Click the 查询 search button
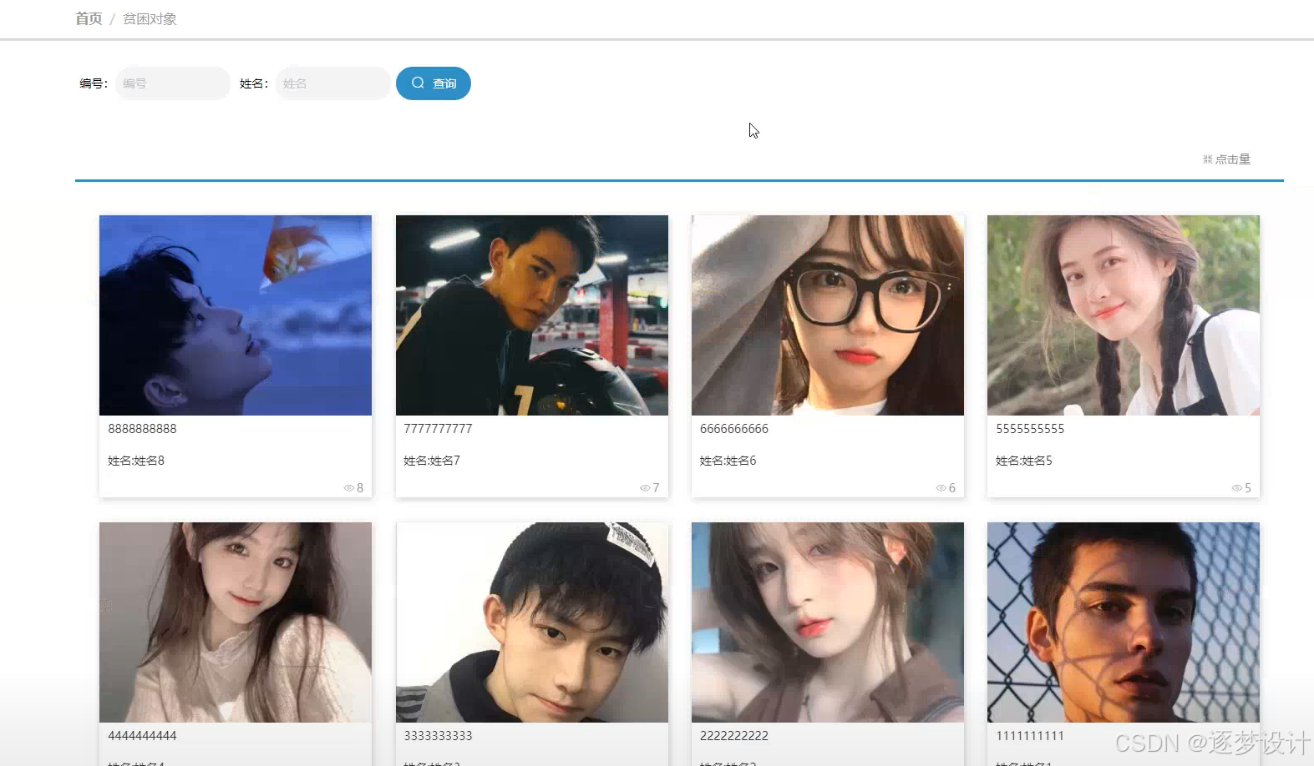Image resolution: width=1314 pixels, height=766 pixels. [x=433, y=83]
